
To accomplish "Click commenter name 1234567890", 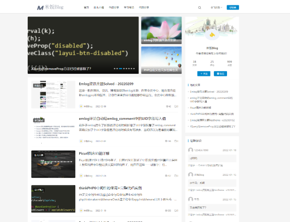I will 201,150.
